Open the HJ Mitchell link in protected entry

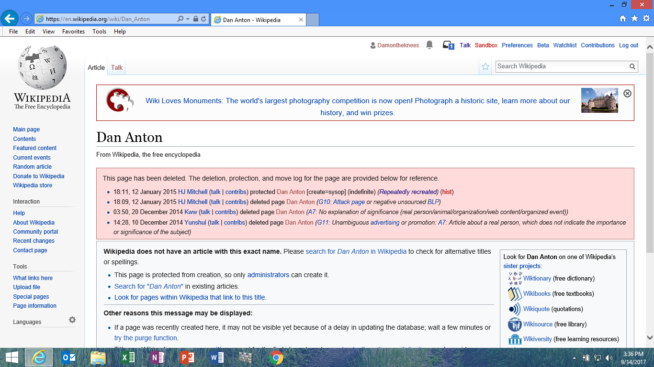click(193, 192)
